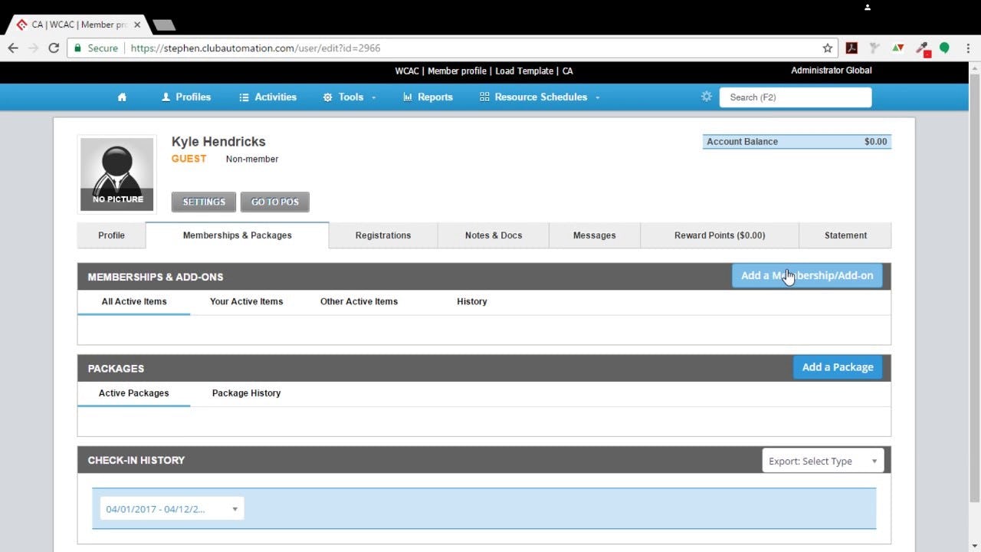Click the home icon in the navigation bar

pos(122,97)
